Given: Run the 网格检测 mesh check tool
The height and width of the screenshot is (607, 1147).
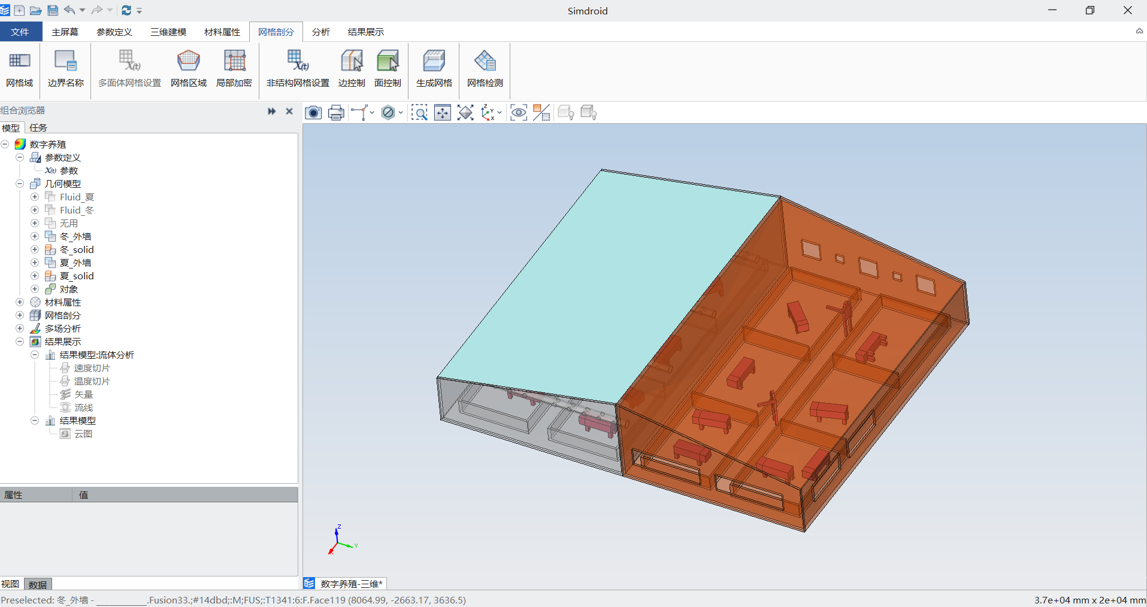Looking at the screenshot, I should tap(485, 69).
